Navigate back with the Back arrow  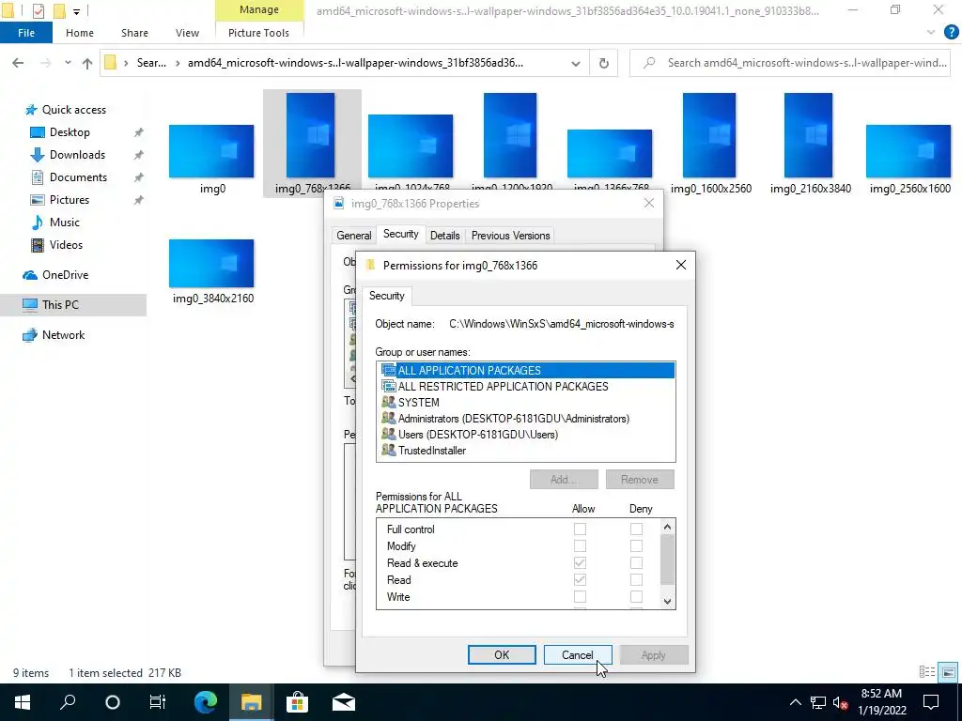tap(18, 63)
